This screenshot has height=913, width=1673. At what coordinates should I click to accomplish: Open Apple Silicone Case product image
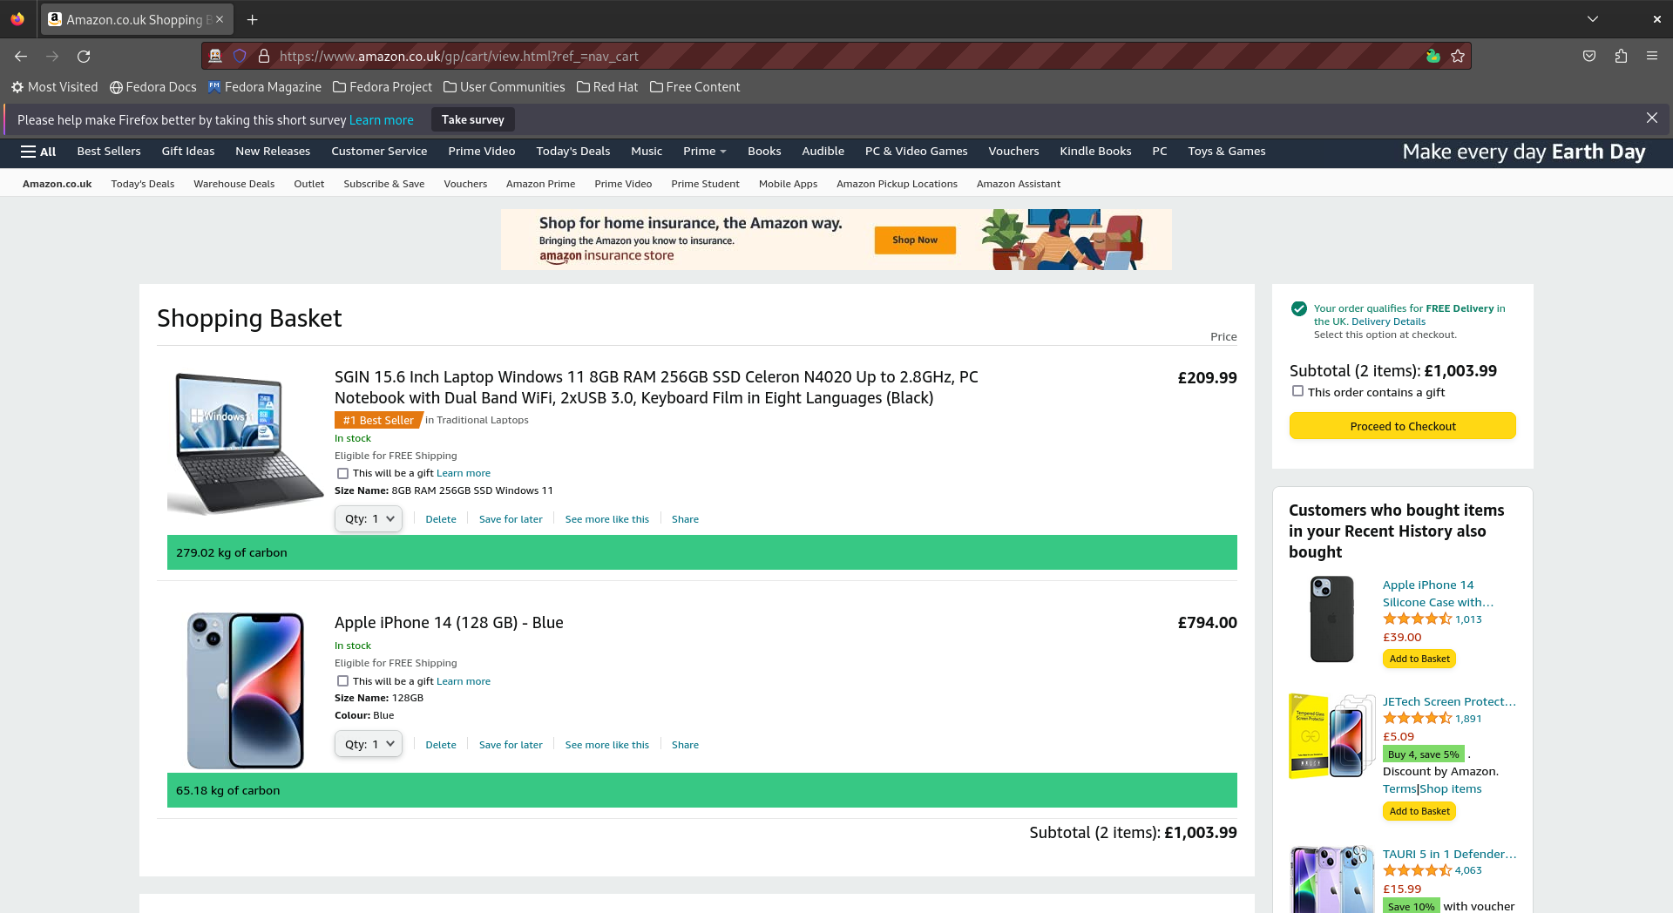tap(1332, 619)
